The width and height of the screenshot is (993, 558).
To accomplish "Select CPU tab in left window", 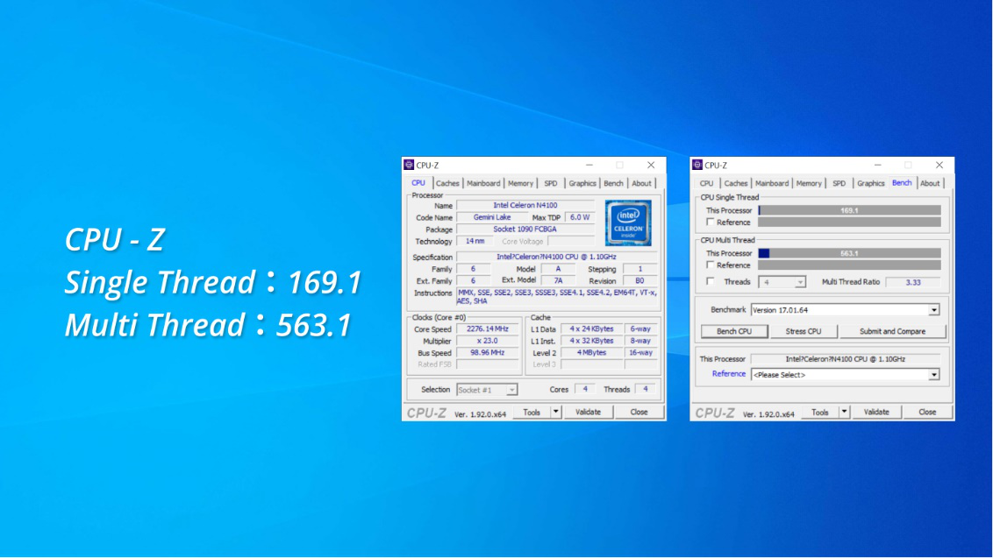I will pos(418,183).
